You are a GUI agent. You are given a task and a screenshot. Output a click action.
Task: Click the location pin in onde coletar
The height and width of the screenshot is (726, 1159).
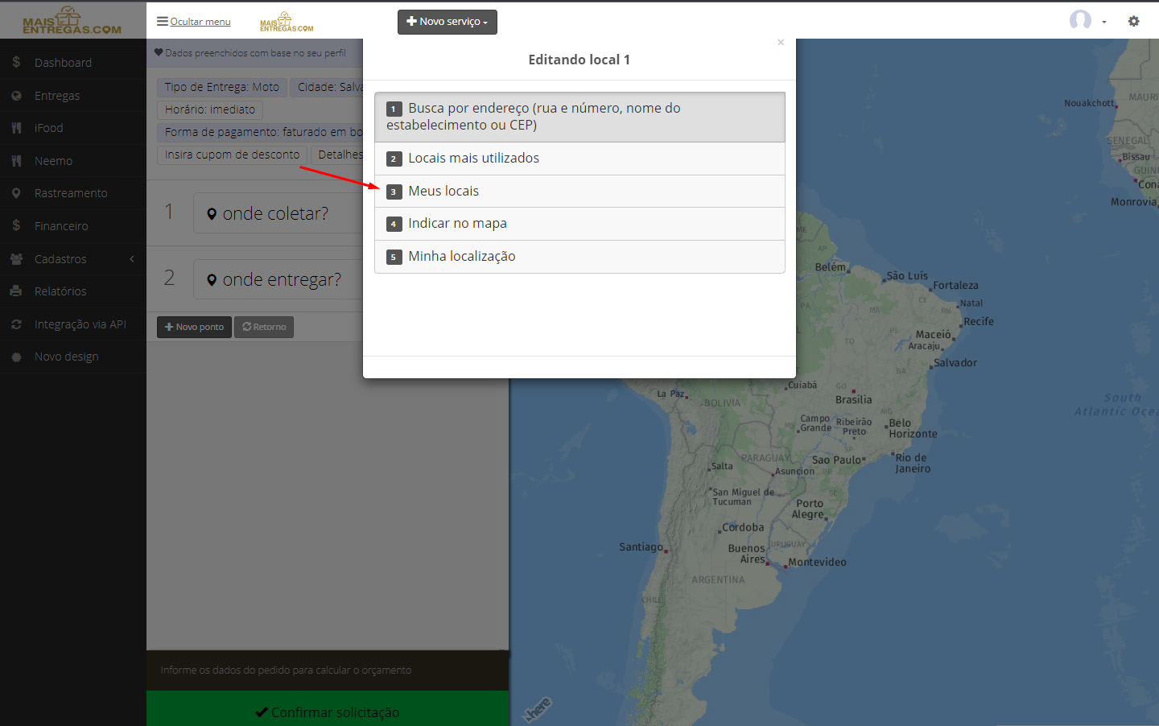[212, 213]
